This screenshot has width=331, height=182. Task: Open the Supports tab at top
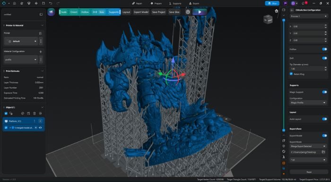coord(175,3)
